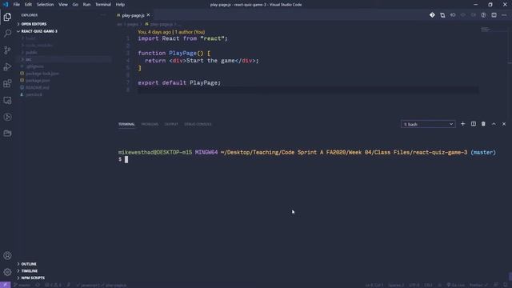Open the File menu
Screen dimensions: 512x288
(16, 5)
